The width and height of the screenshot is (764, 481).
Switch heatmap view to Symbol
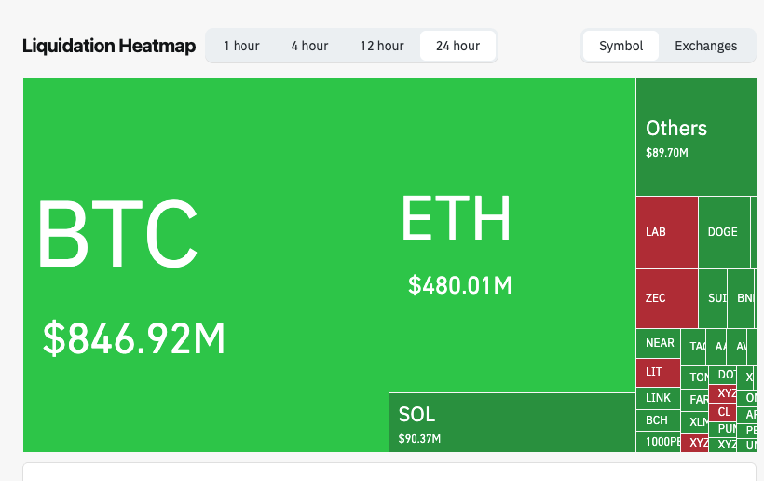point(621,46)
